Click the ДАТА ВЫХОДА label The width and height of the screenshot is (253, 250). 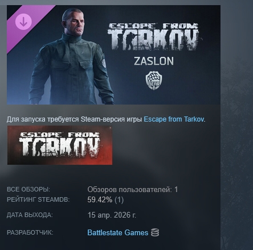coord(30,215)
